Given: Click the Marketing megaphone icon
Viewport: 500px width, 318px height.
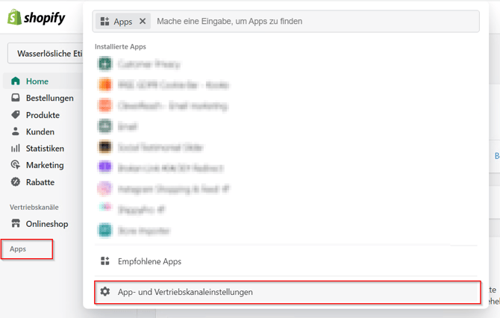Looking at the screenshot, I should (x=16, y=165).
